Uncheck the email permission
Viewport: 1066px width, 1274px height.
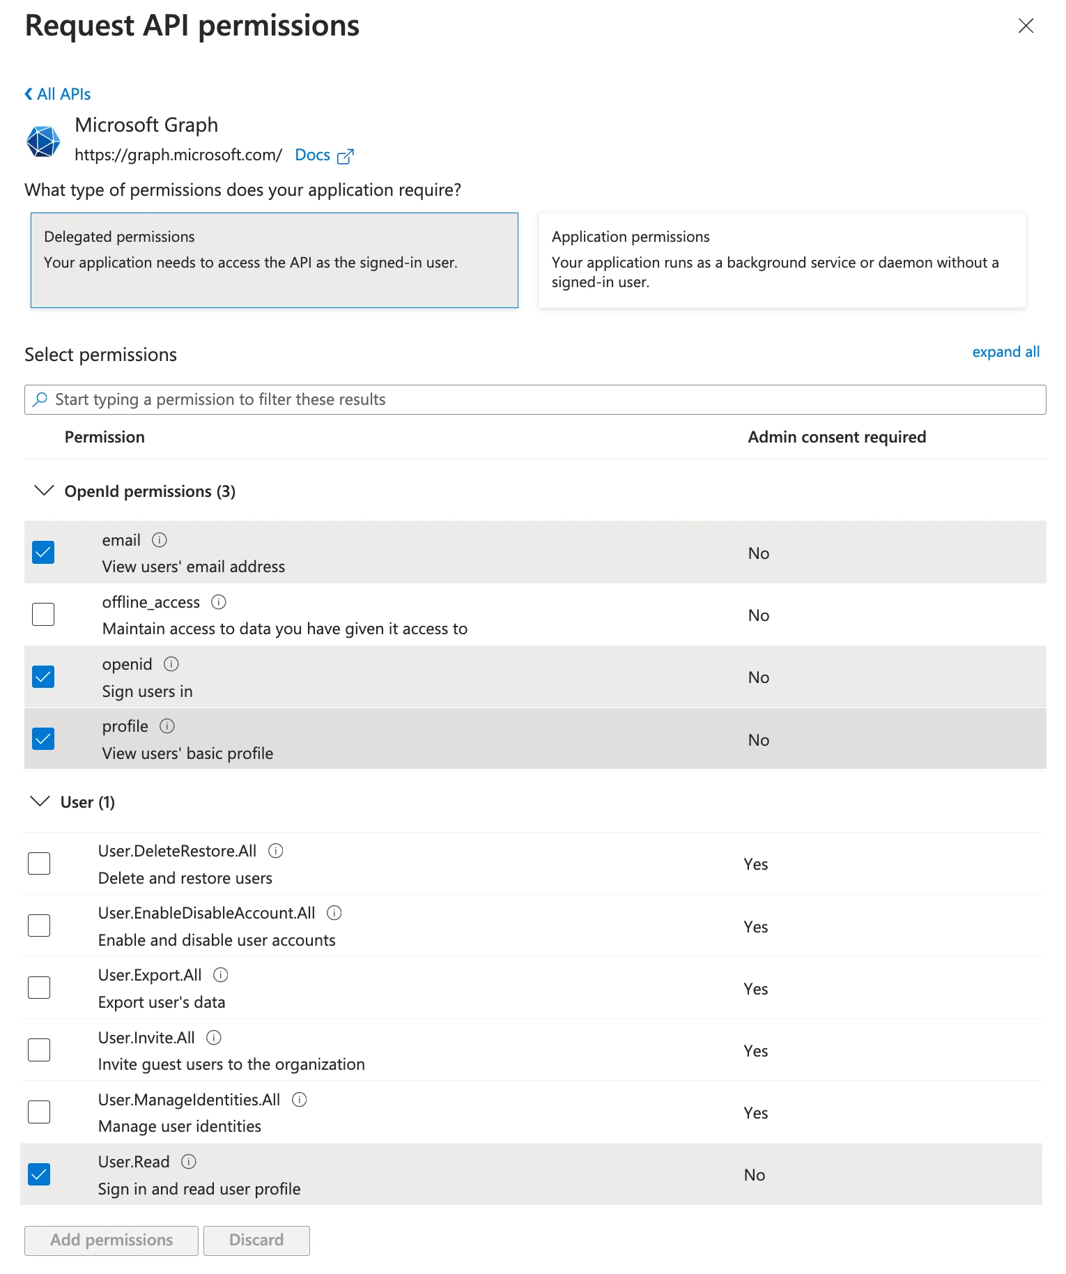43,552
